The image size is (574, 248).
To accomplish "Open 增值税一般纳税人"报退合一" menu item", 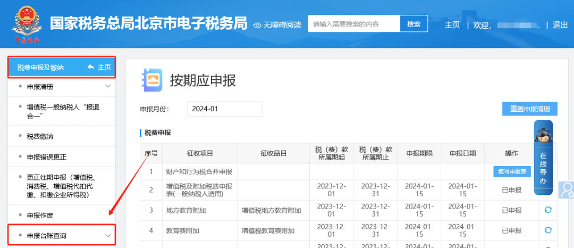I will pyautogui.click(x=62, y=111).
